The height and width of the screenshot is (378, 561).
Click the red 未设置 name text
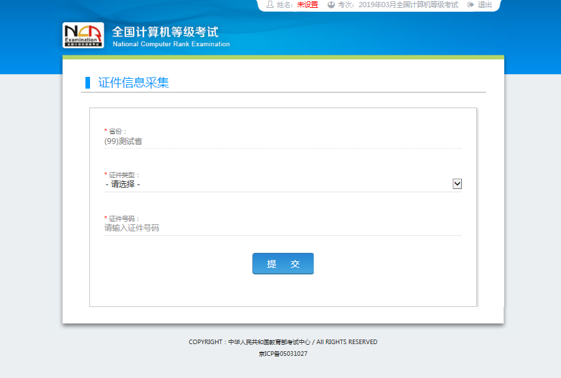tap(307, 5)
